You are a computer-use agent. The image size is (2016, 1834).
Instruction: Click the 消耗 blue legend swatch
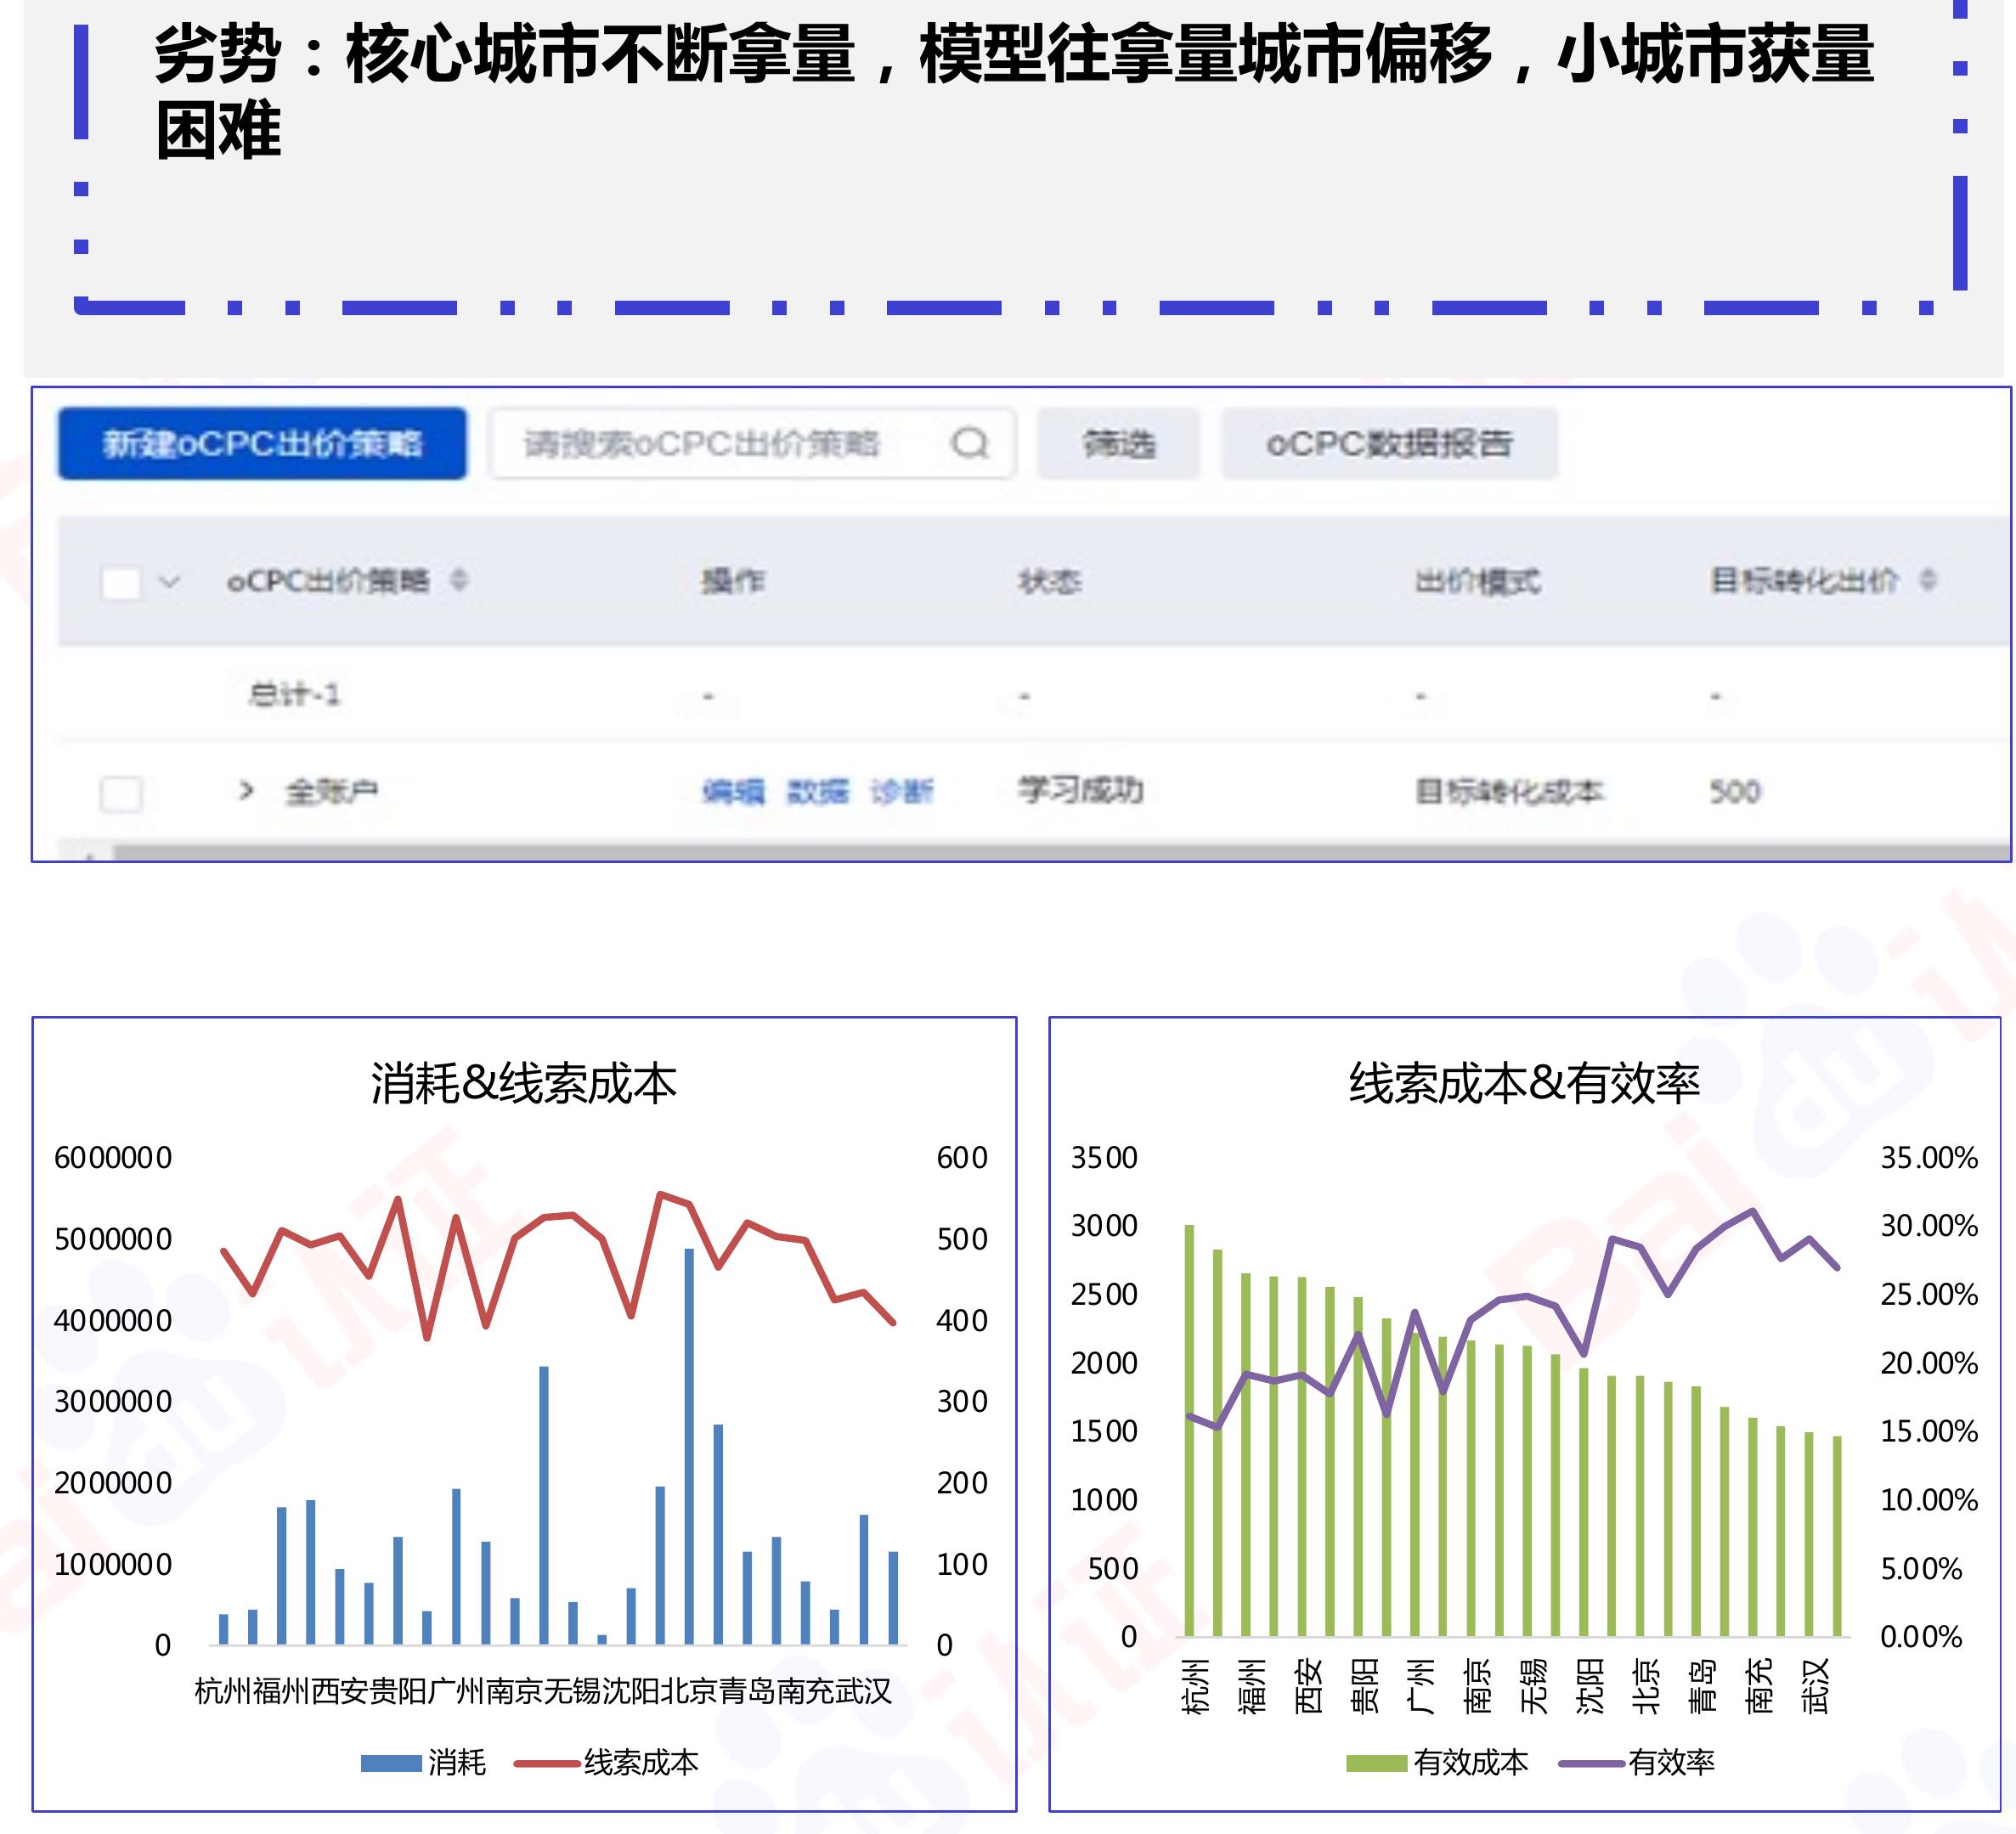tap(391, 1764)
